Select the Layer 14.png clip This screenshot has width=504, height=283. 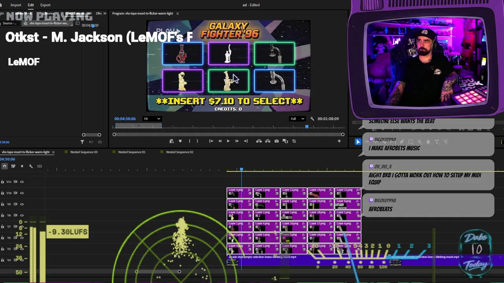click(321, 193)
